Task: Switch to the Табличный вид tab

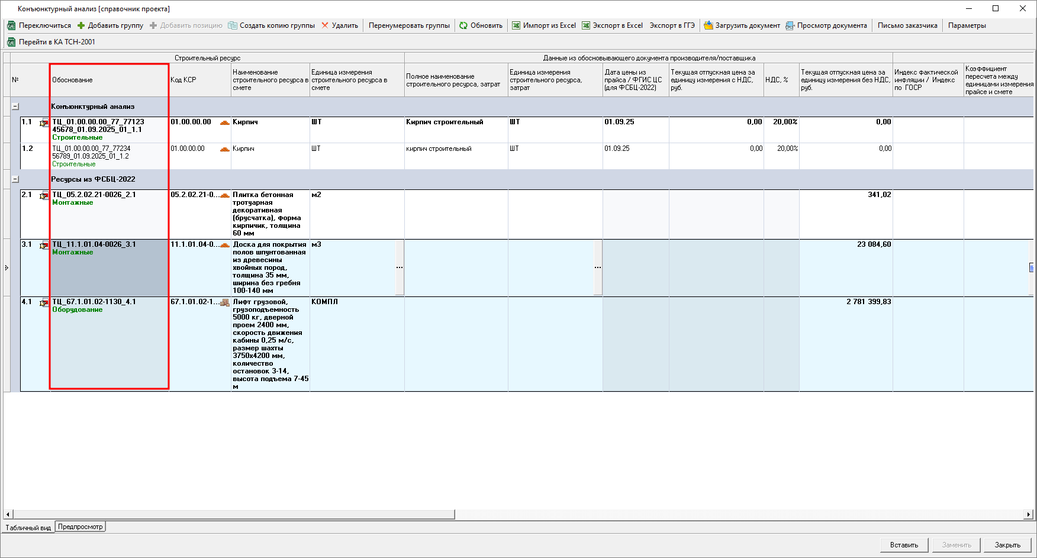Action: click(x=28, y=527)
